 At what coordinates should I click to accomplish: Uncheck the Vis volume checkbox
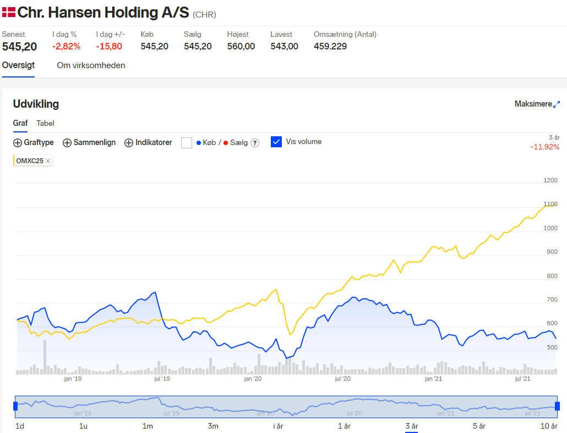pos(276,142)
